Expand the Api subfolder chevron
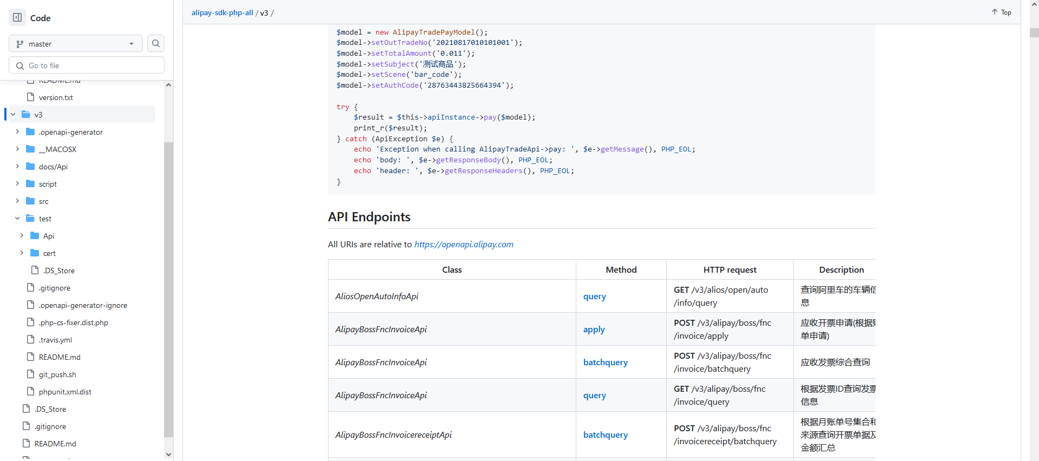Image resolution: width=1039 pixels, height=461 pixels. coord(22,236)
